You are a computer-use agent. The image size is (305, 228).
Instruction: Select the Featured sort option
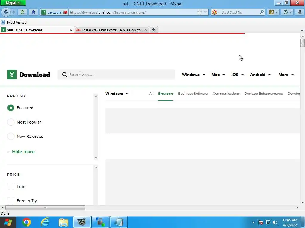pyautogui.click(x=11, y=108)
